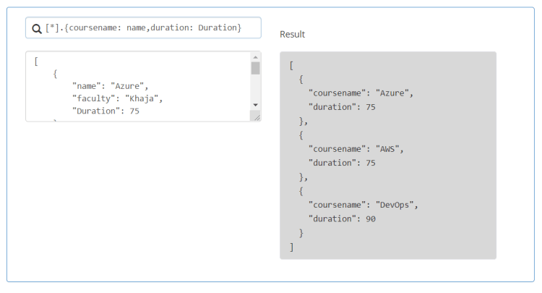The height and width of the screenshot is (293, 542).
Task: Click the JSON input scrollbar thumb
Action: pos(255,68)
